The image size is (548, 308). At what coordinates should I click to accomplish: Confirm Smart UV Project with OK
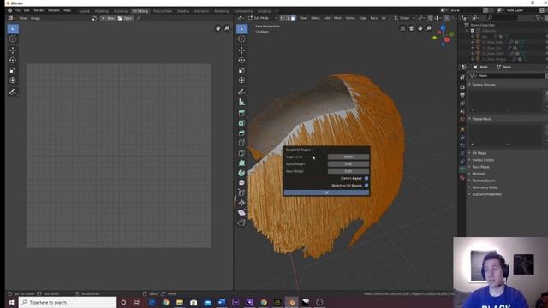pos(326,192)
